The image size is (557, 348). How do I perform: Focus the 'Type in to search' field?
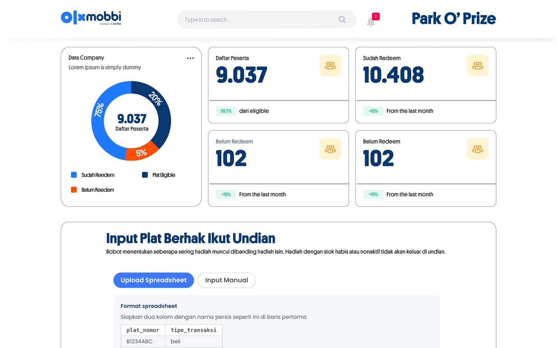tap(267, 19)
